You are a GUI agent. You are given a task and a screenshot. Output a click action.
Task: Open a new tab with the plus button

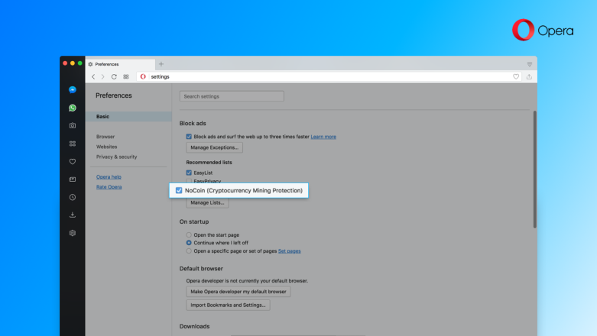tap(161, 64)
